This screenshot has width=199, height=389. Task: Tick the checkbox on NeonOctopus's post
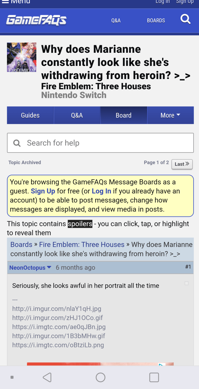pyautogui.click(x=186, y=283)
